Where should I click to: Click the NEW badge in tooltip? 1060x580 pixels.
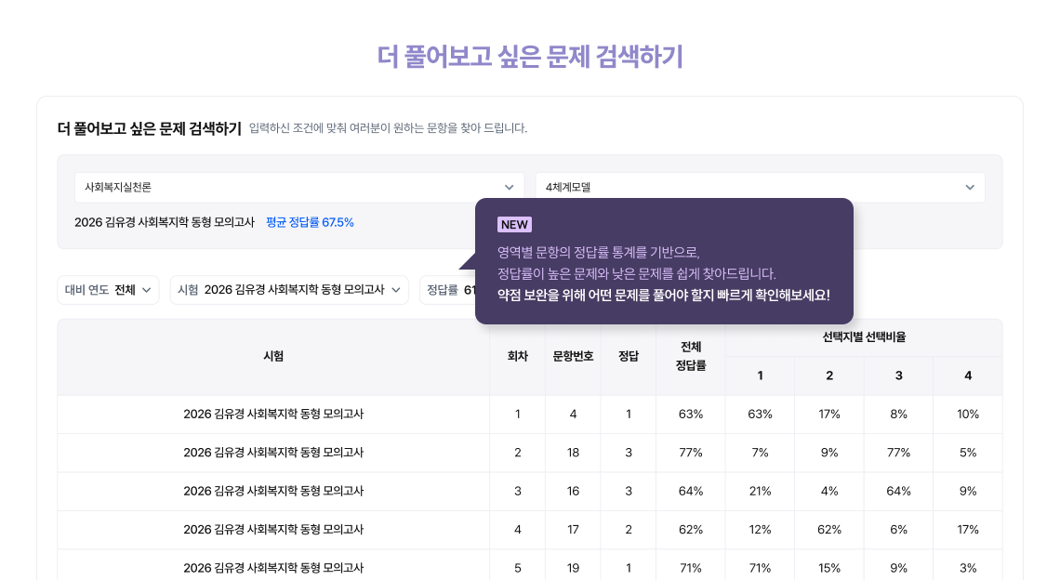point(514,225)
